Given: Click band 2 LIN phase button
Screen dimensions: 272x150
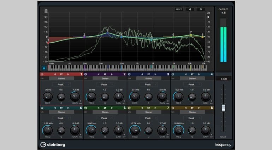Looking at the screenshot, I should 85,79.
